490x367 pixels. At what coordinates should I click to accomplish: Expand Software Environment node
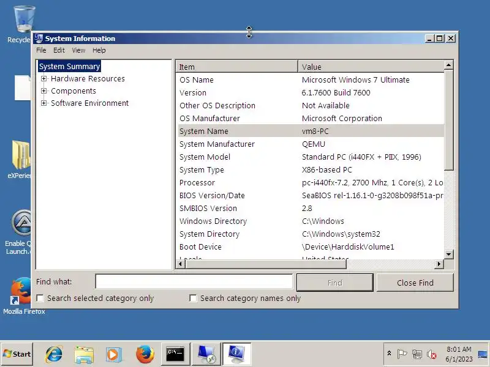[x=43, y=103]
